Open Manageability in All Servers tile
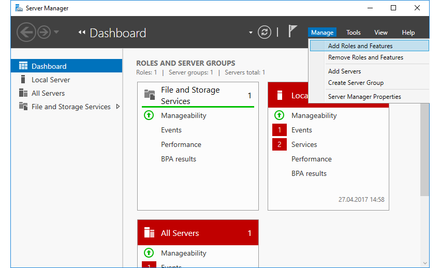 [184, 253]
